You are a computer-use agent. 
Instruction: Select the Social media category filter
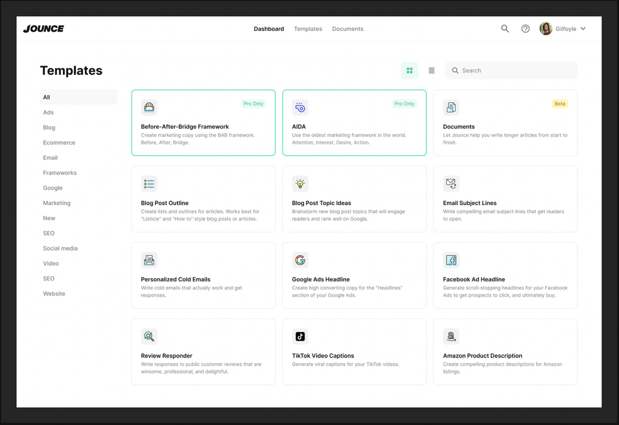click(x=60, y=248)
